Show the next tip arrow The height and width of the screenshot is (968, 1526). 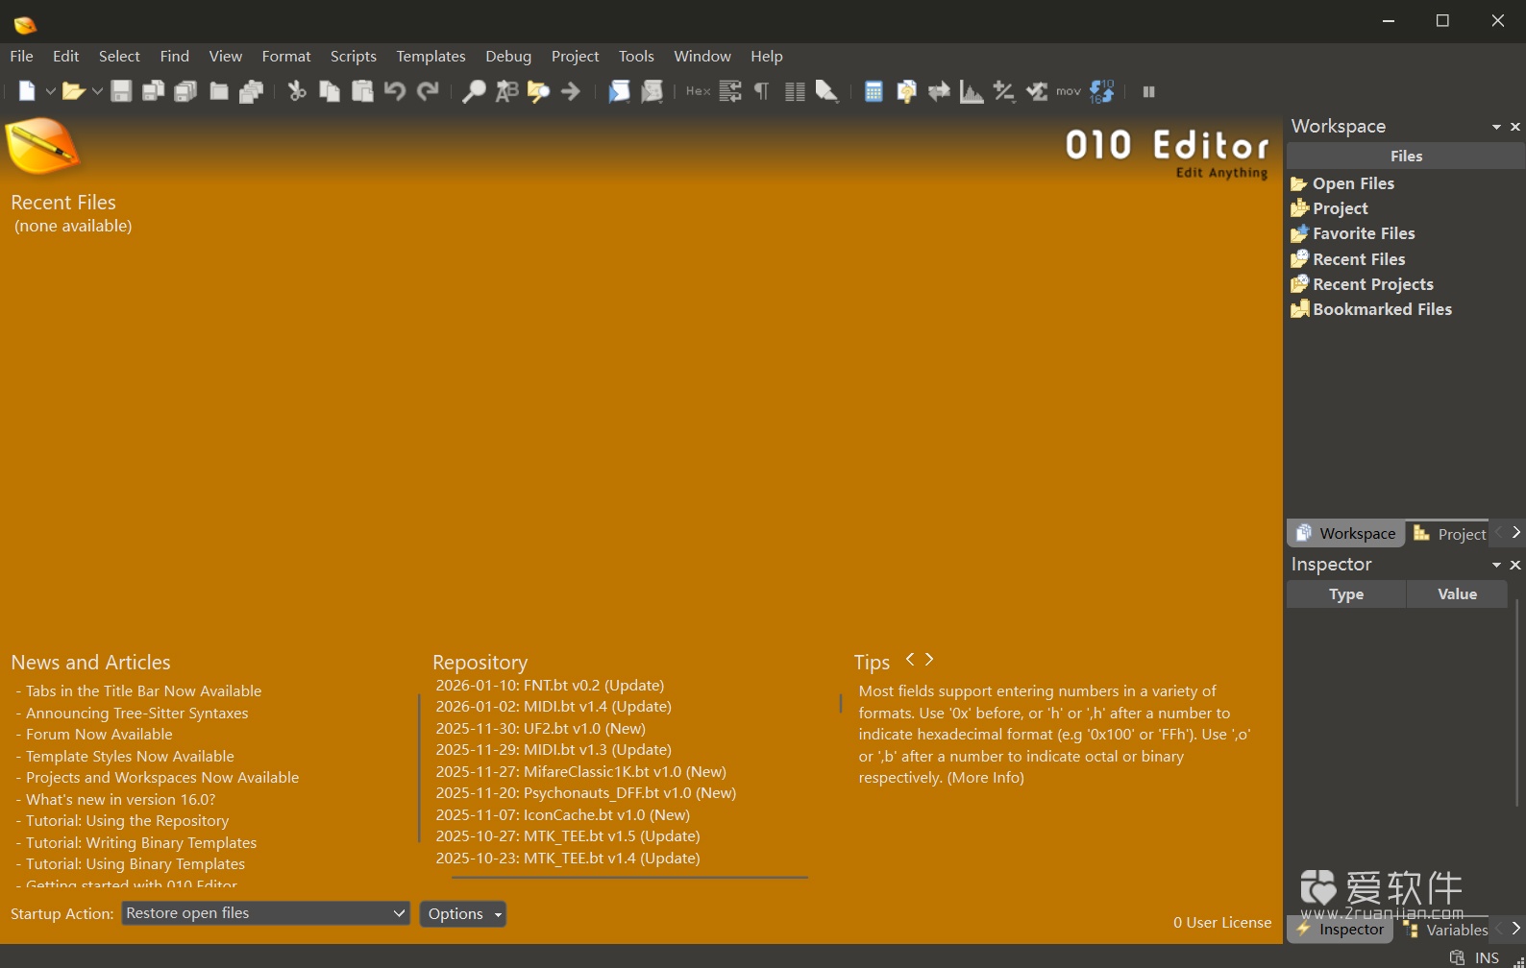coord(929,659)
